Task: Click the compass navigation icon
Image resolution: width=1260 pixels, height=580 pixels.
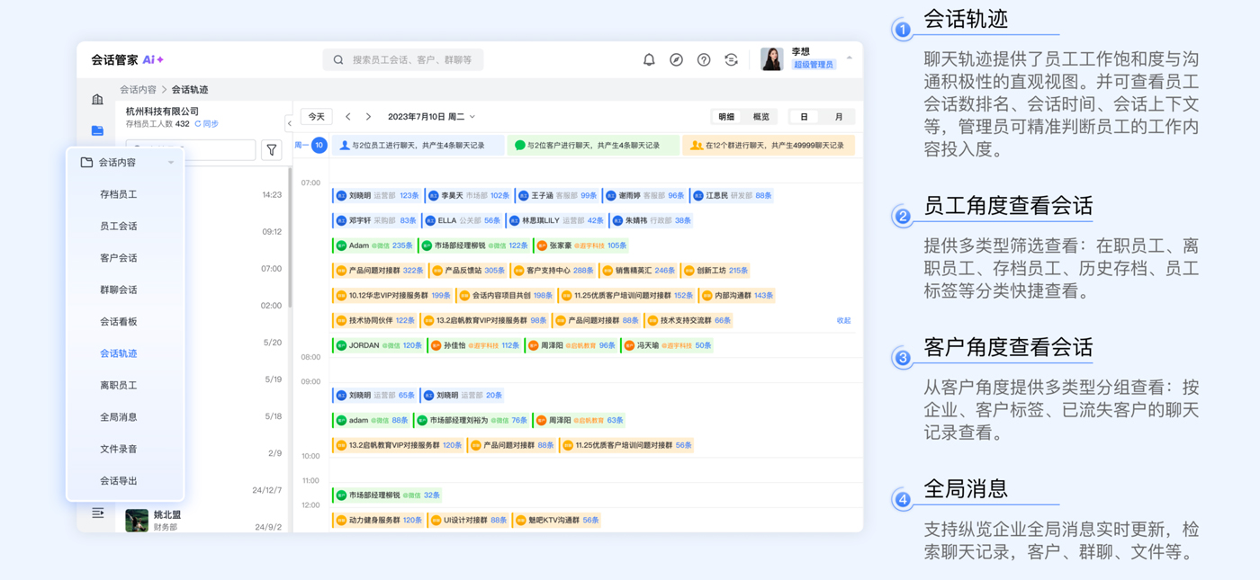Action: coord(676,60)
